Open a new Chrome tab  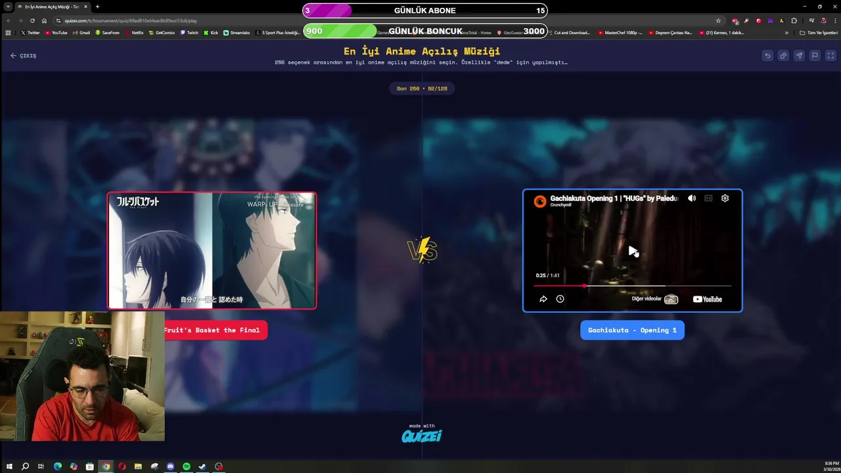(97, 7)
